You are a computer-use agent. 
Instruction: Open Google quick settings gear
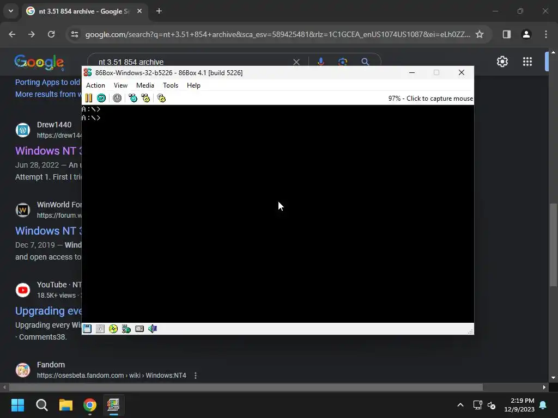click(502, 62)
